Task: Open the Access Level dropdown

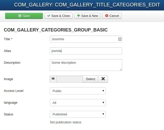Action: (78, 91)
